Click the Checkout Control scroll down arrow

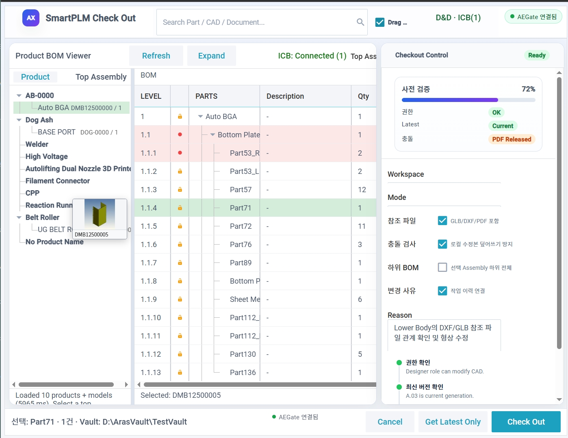coord(559,399)
